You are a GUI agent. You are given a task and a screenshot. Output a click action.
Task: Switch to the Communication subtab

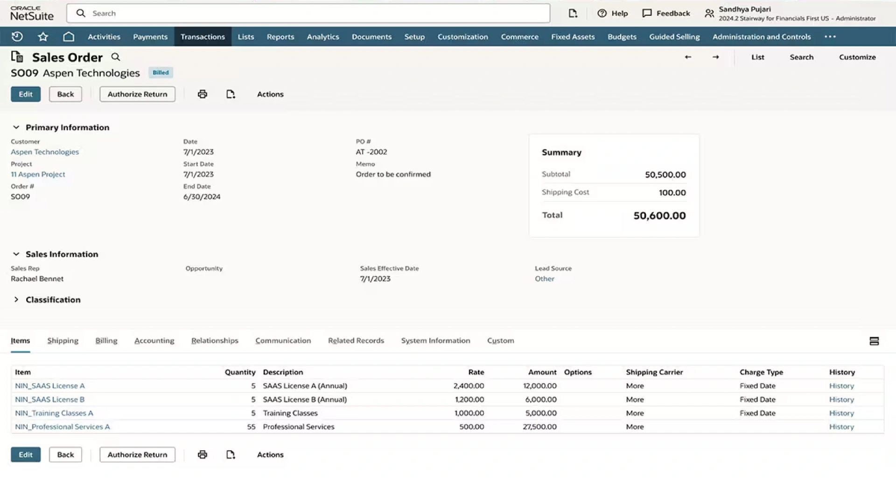pyautogui.click(x=283, y=341)
